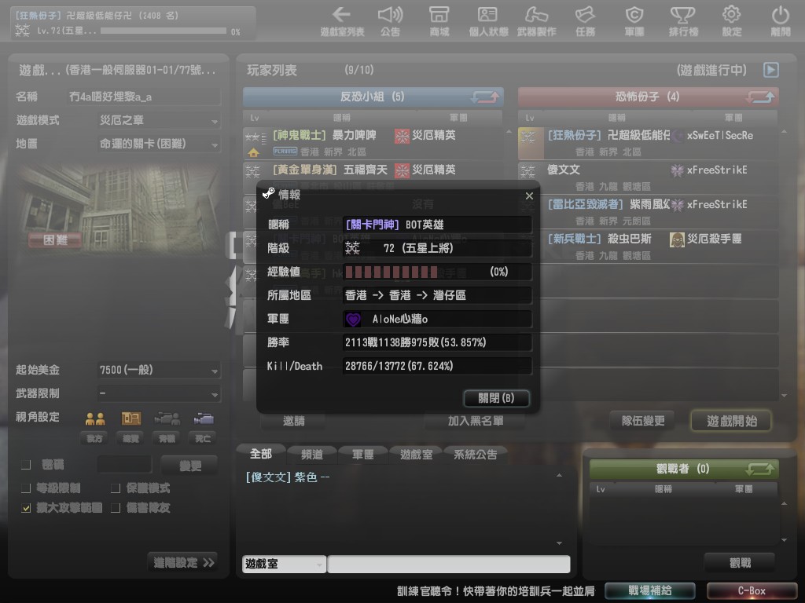Image resolution: width=805 pixels, height=603 pixels.
Task: Click the wrench icon in 情報 title
Action: pyautogui.click(x=269, y=193)
